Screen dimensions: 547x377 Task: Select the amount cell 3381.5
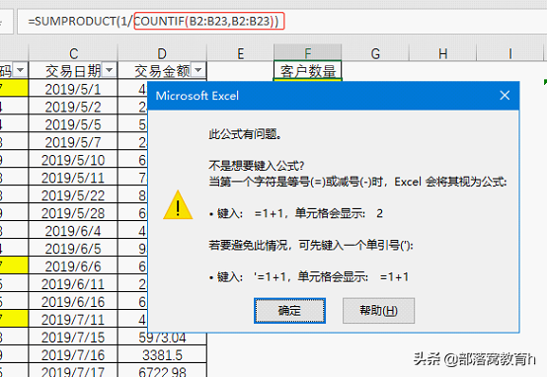tap(162, 354)
